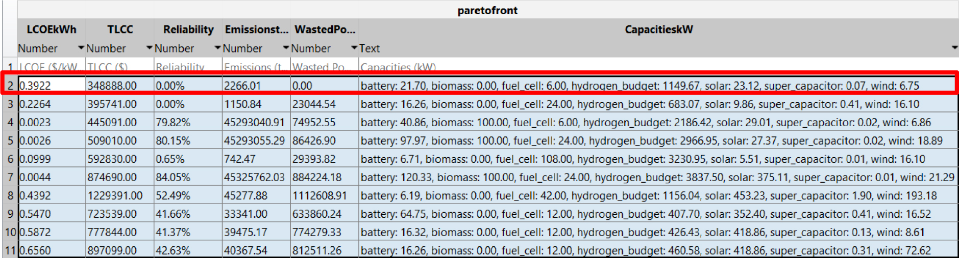Select row number 2 header
Viewport: 959px width, 258px height.
click(x=10, y=85)
